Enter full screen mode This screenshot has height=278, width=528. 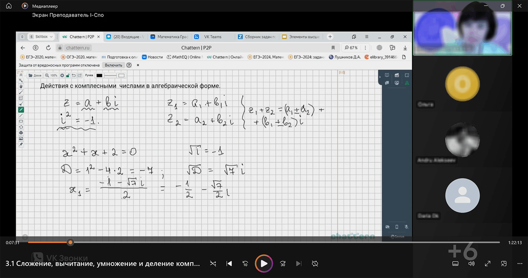pos(488,264)
